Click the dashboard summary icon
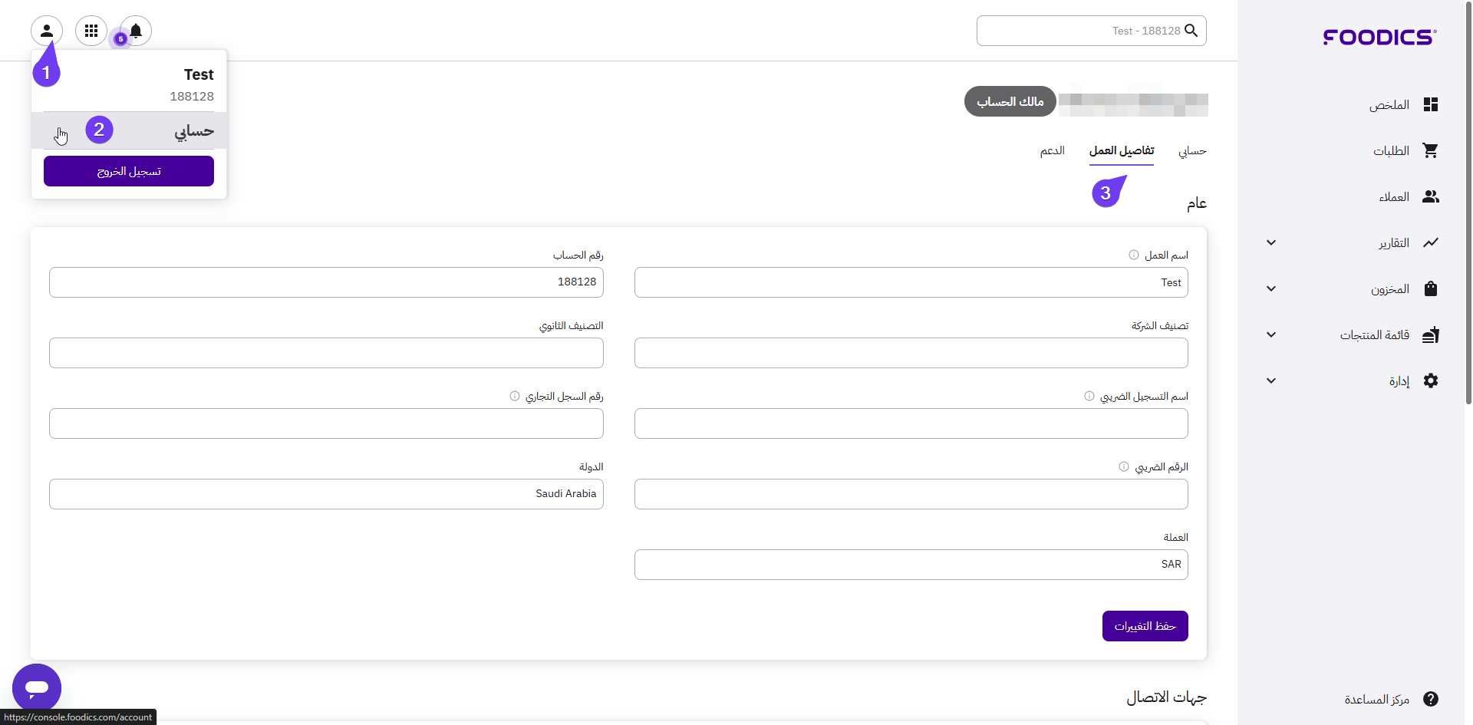1473x725 pixels. click(1430, 104)
